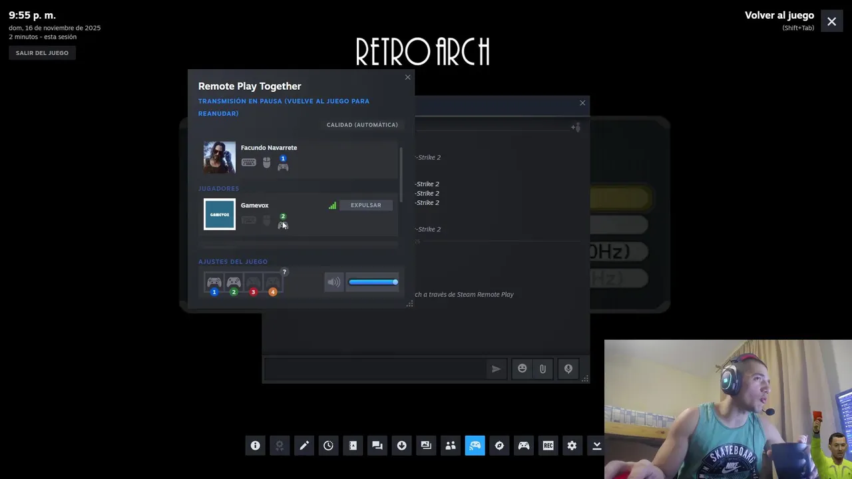Click Salir del juego button
The image size is (852, 479).
click(x=42, y=53)
